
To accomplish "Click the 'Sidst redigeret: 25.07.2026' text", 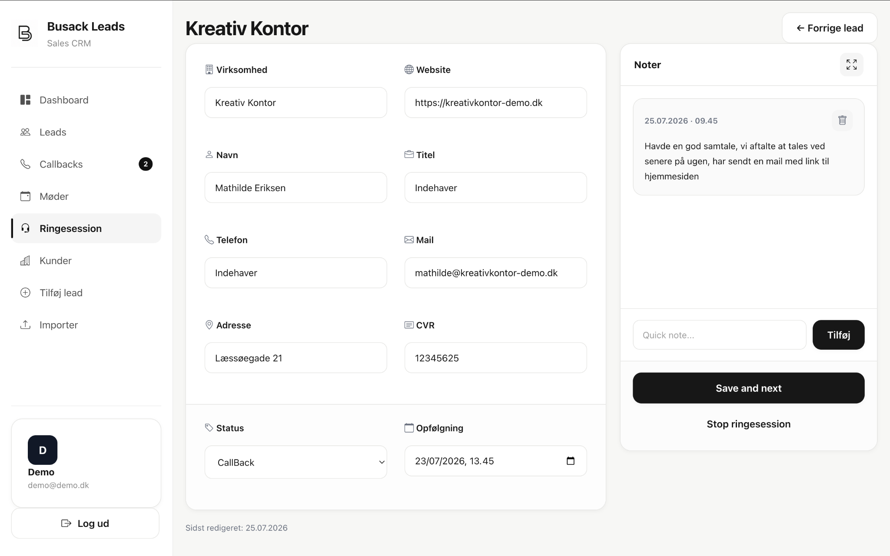I will pyautogui.click(x=236, y=528).
